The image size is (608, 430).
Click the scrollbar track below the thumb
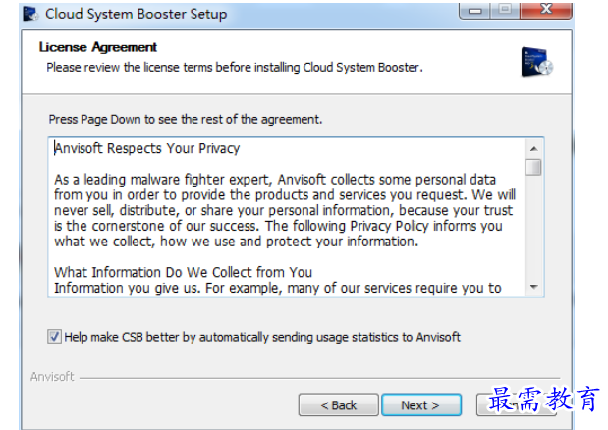533,228
